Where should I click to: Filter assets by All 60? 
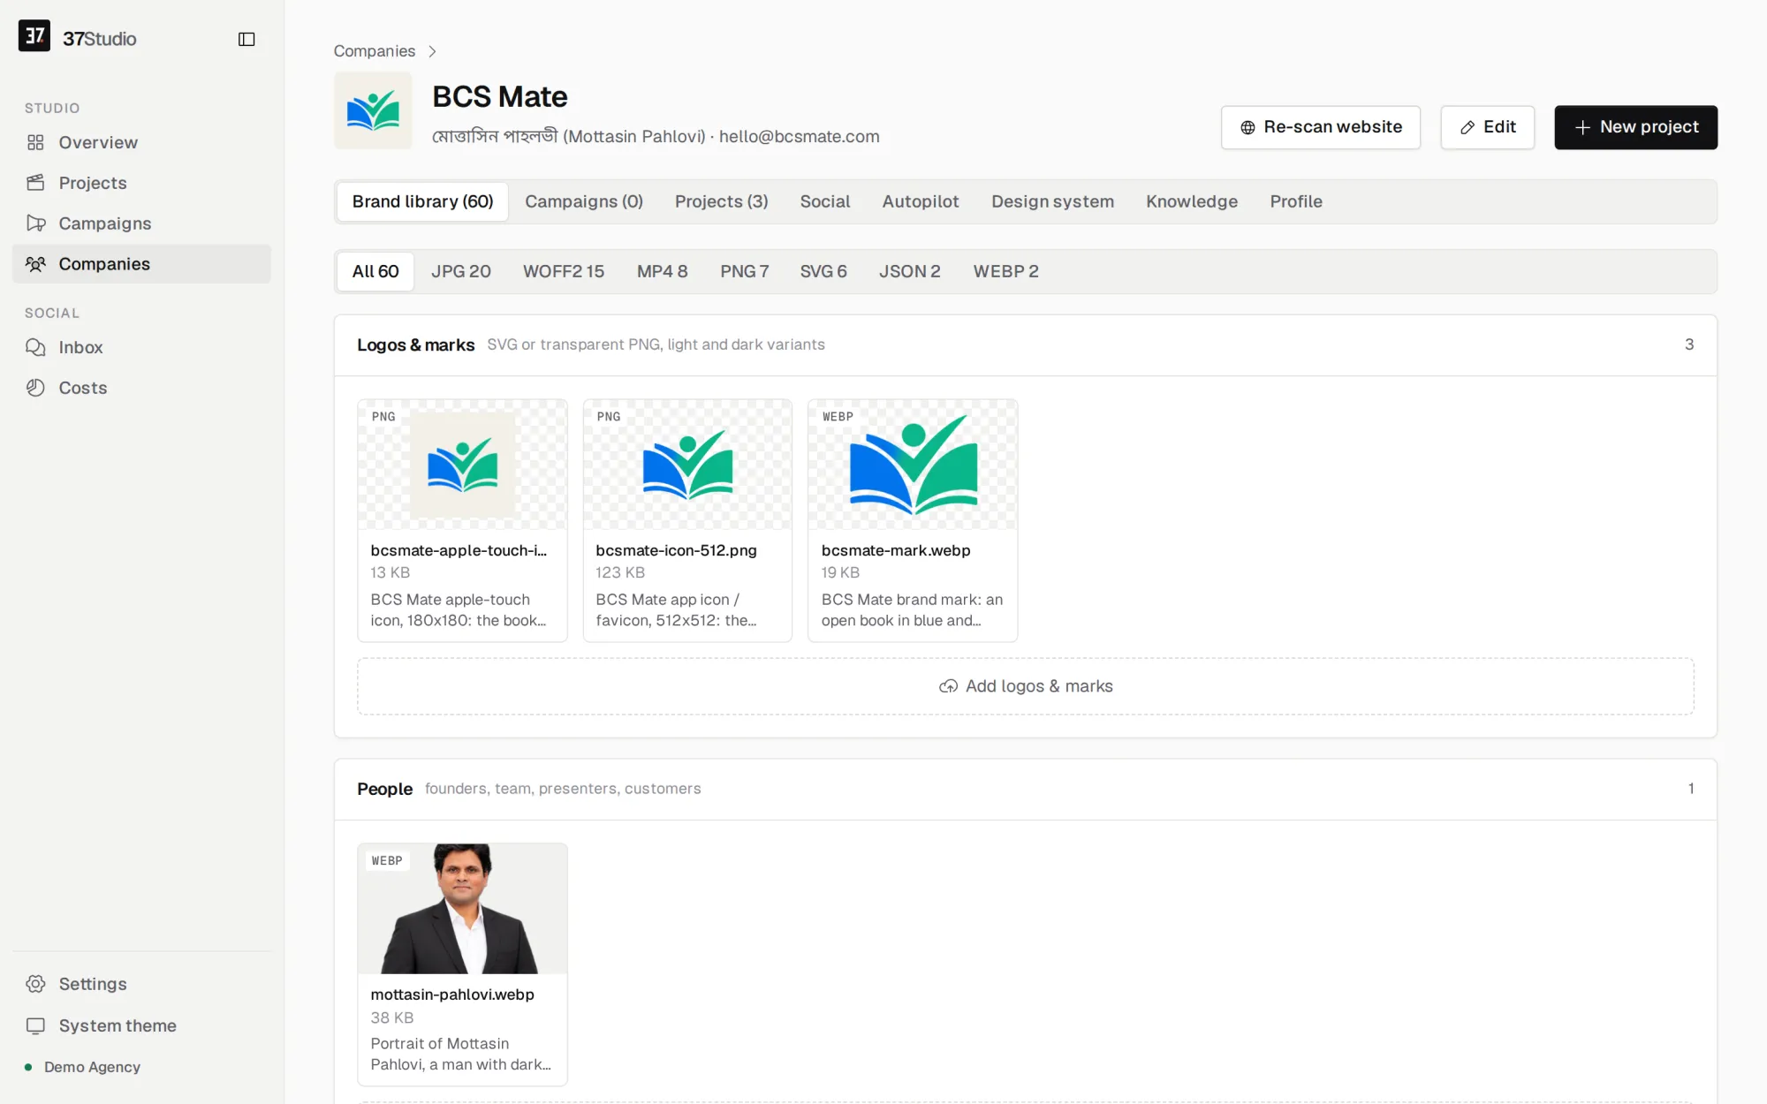[375, 271]
